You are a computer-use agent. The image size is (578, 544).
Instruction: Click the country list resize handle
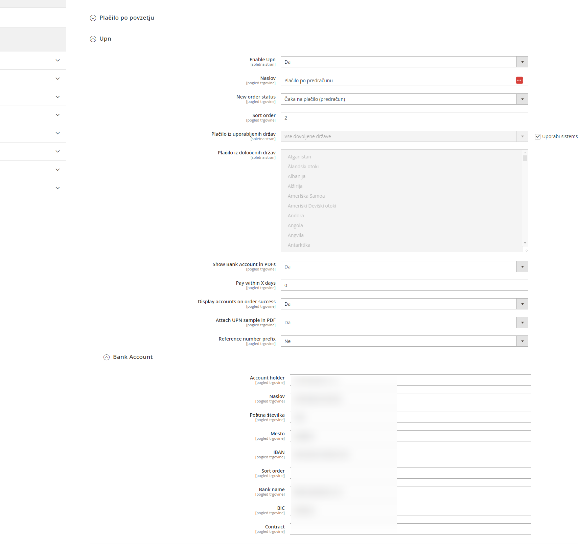click(526, 249)
